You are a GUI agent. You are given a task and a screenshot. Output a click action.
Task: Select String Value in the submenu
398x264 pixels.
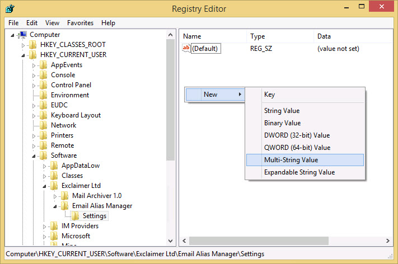click(305, 111)
